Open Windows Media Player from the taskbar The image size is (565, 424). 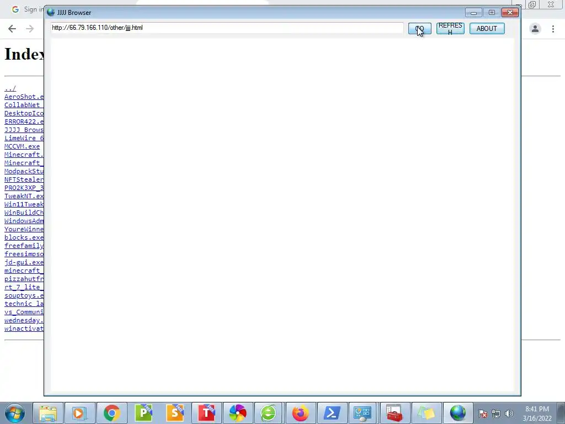click(x=79, y=413)
